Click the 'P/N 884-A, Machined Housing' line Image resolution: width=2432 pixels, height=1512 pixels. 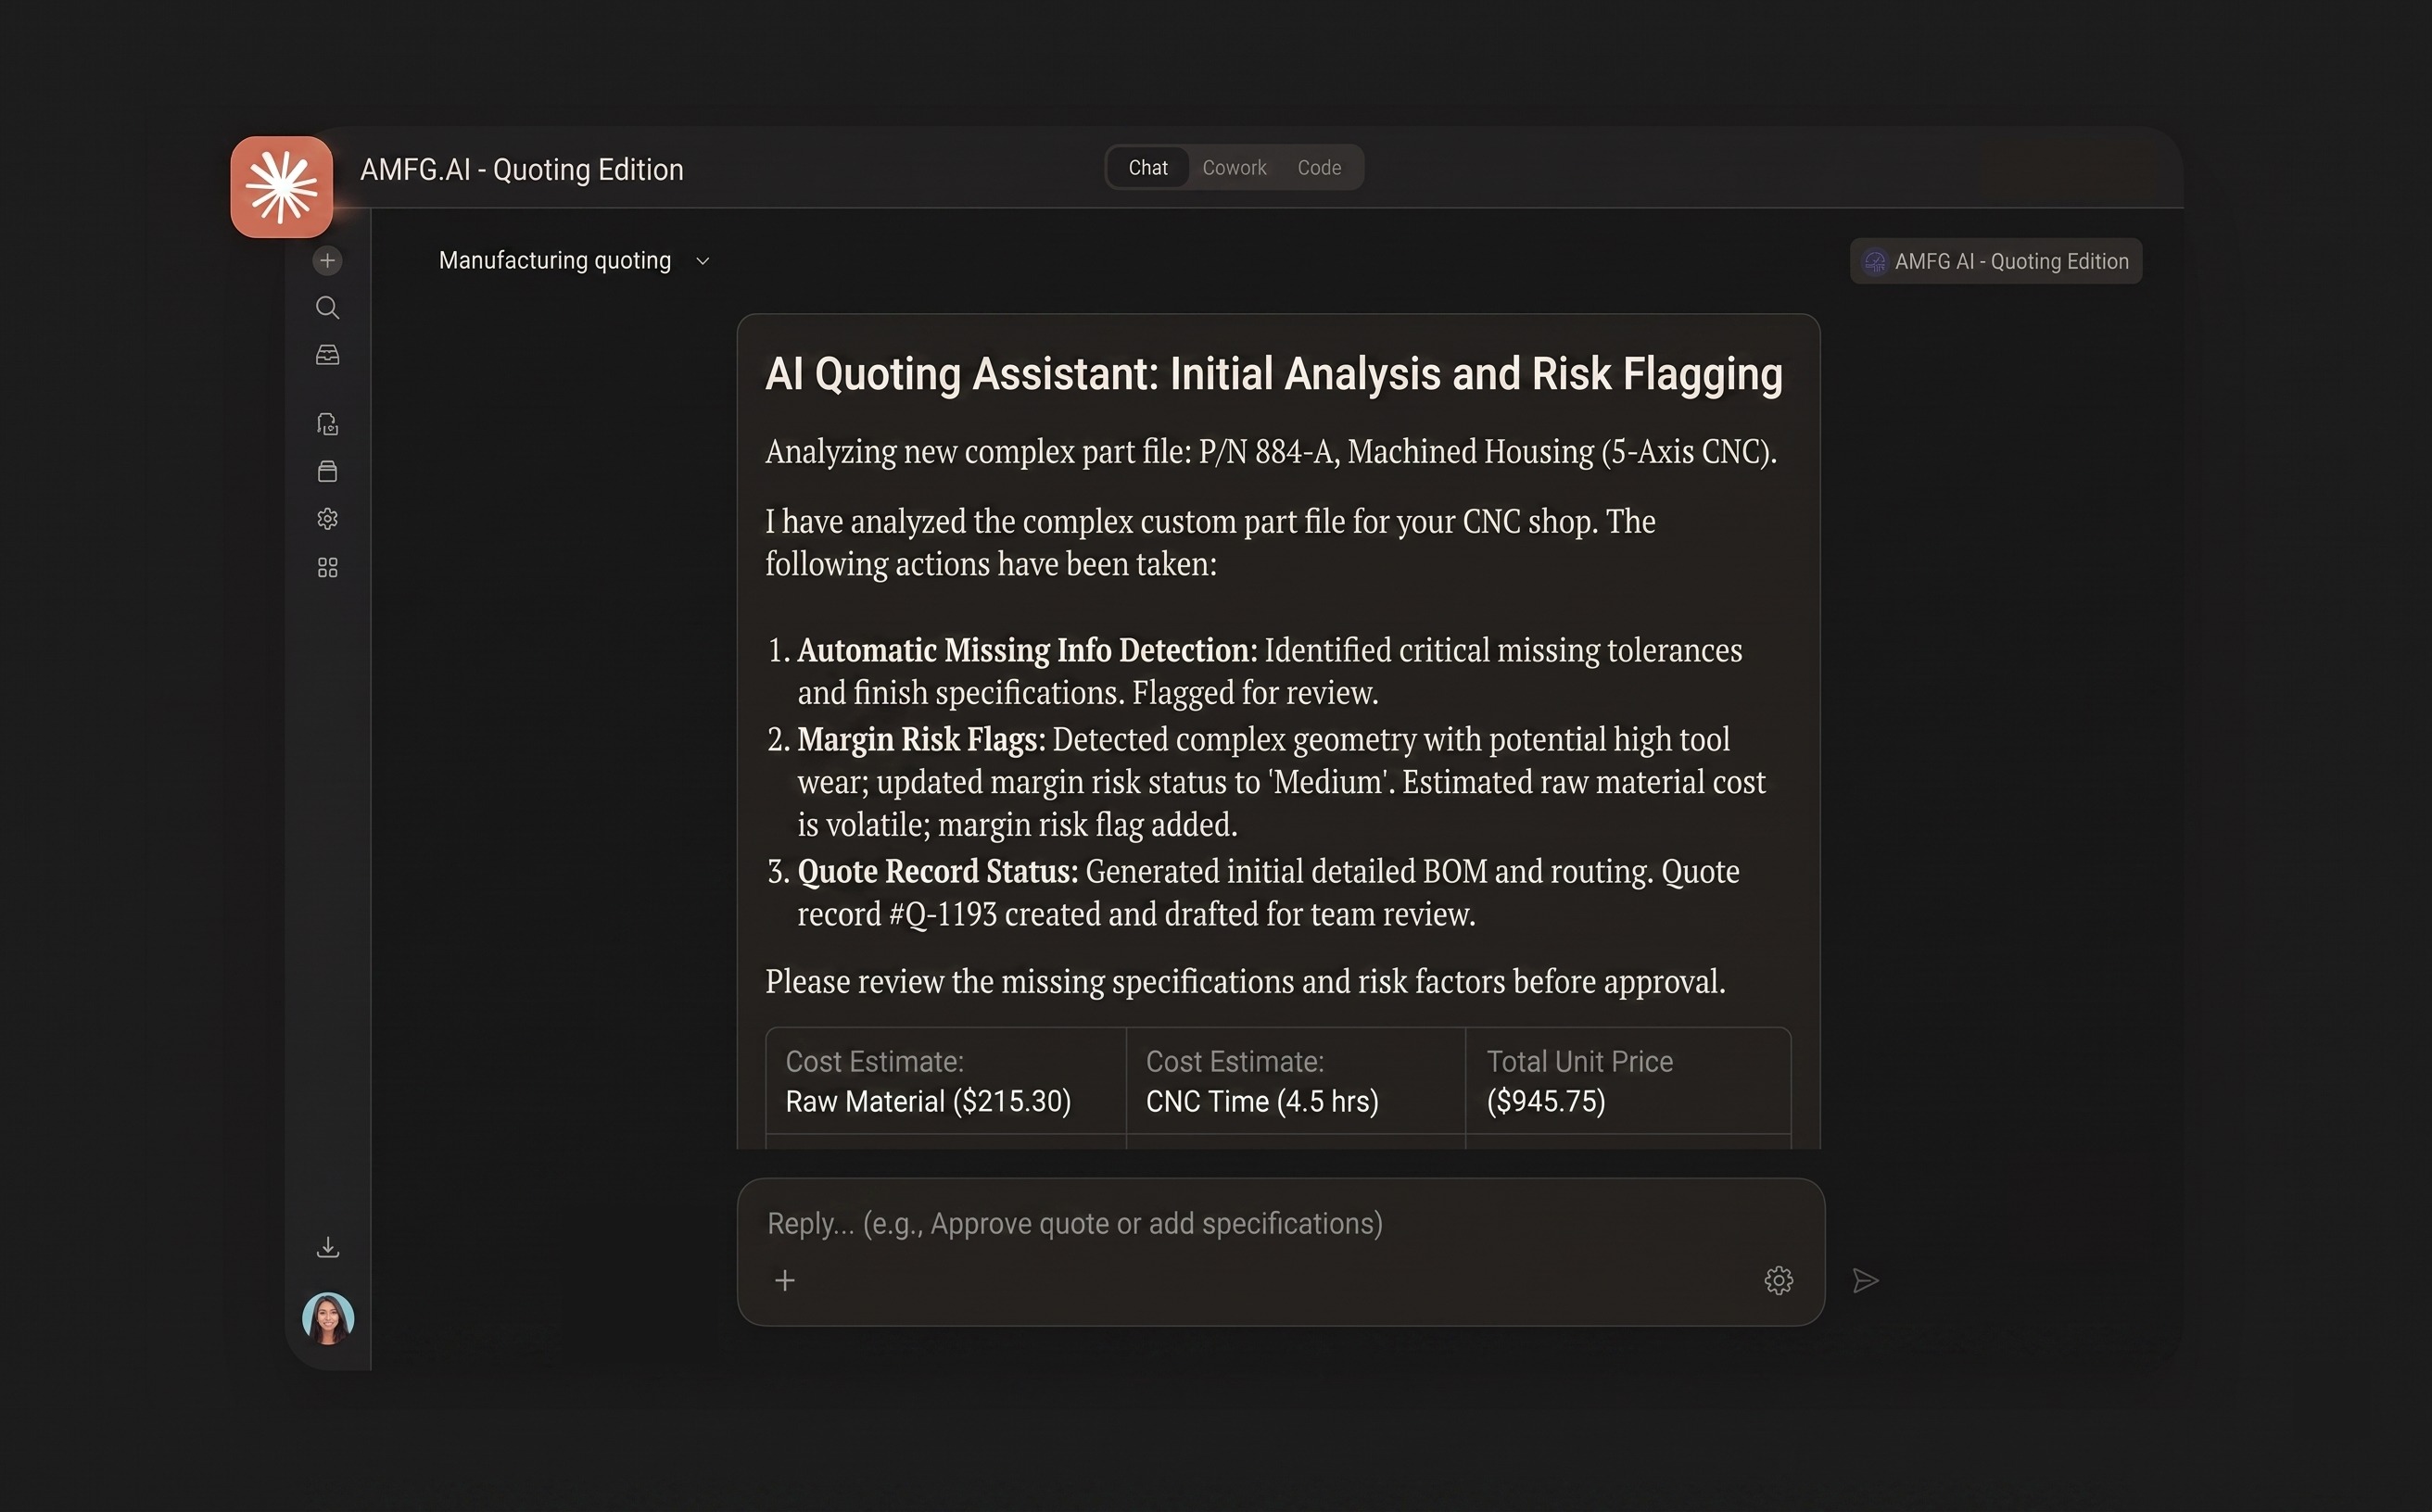[x=1271, y=452]
